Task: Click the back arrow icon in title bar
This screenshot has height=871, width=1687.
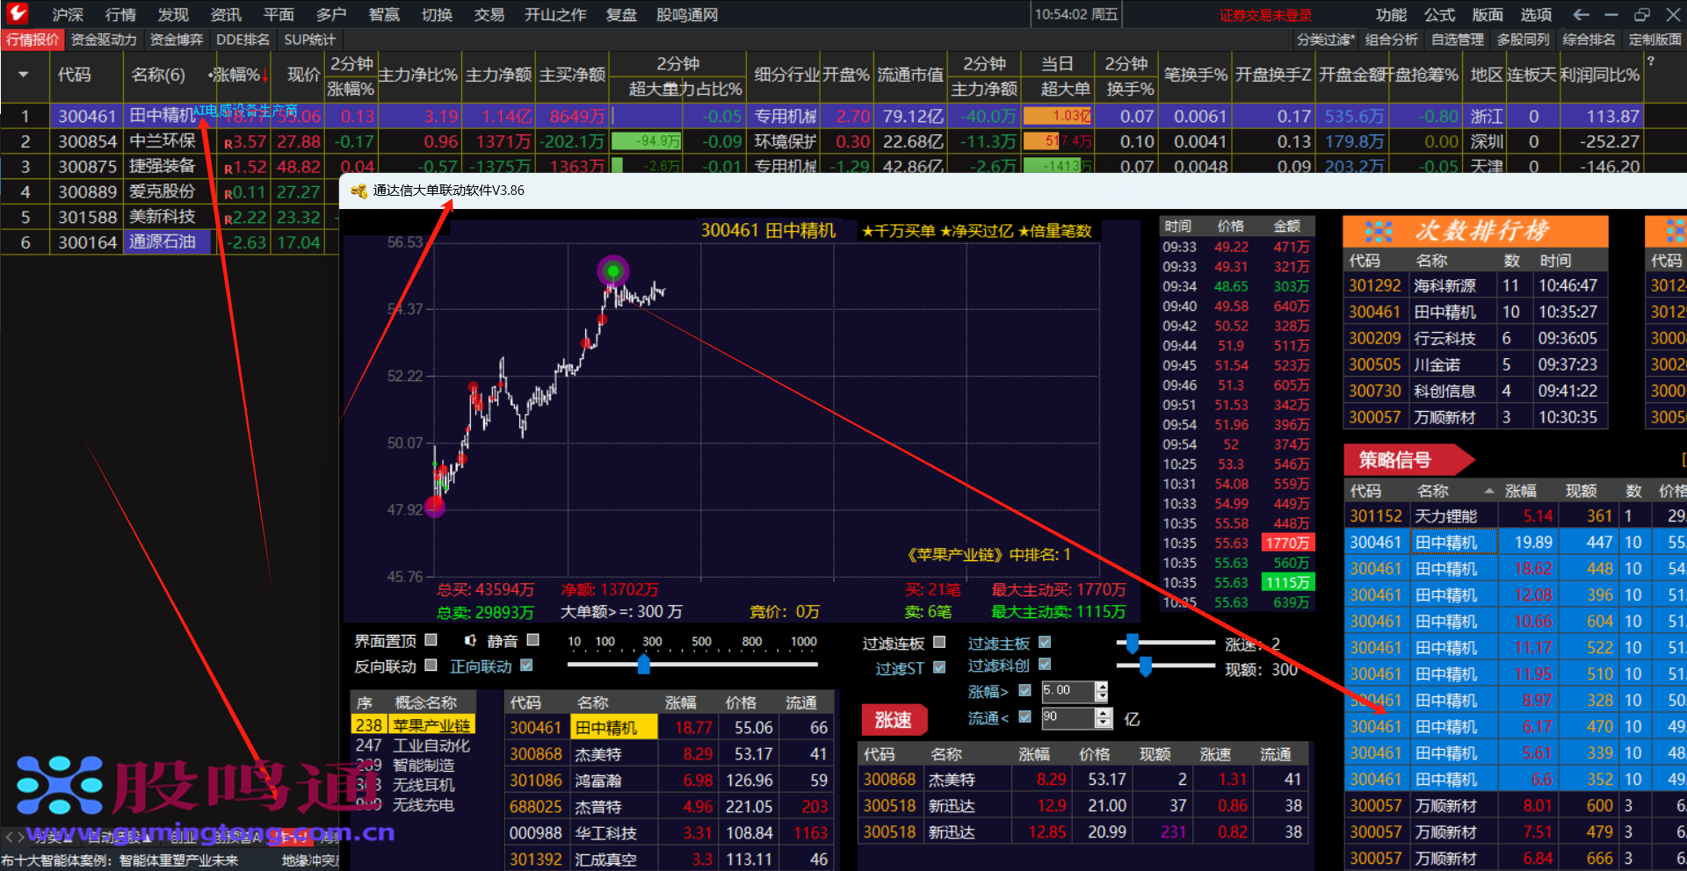Action: click(1581, 14)
